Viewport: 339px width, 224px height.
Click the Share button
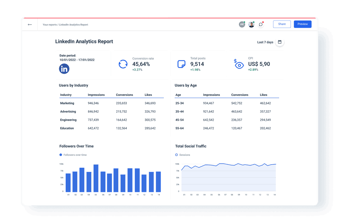(x=282, y=24)
